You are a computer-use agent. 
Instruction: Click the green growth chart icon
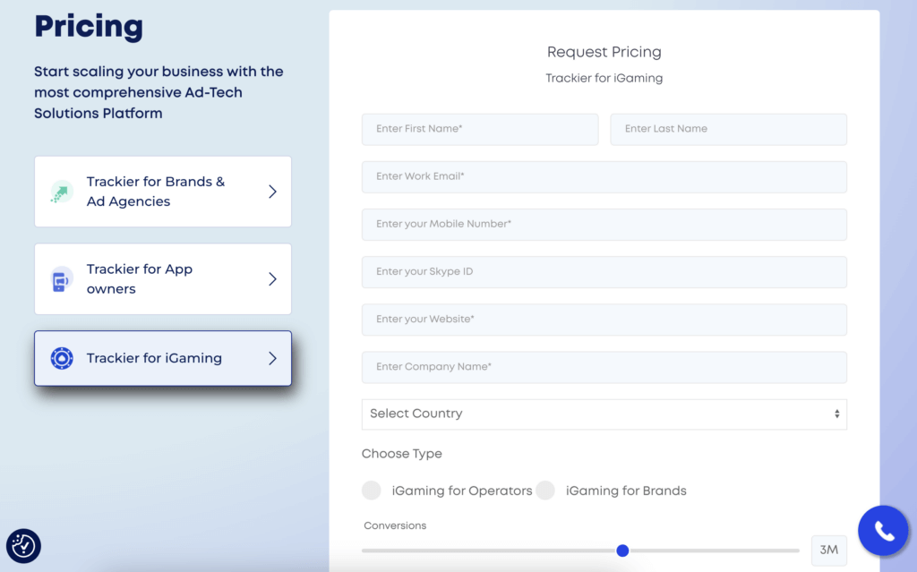60,192
